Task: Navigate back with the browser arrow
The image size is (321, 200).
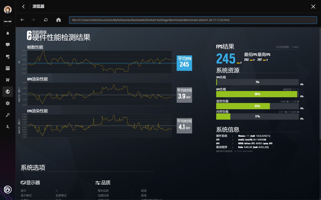Action: point(22,20)
